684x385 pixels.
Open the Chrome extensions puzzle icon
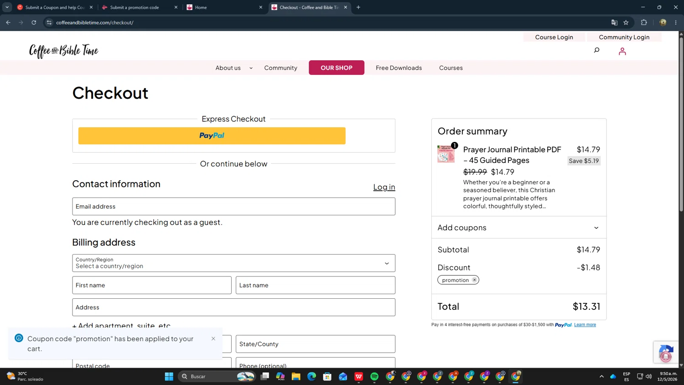(644, 22)
